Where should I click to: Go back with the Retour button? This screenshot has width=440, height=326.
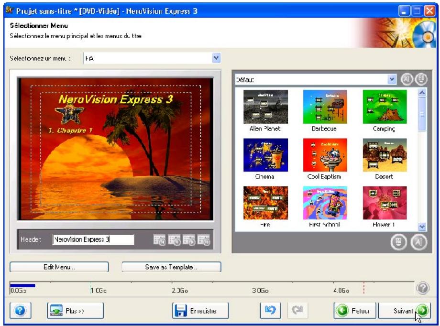[x=355, y=311]
